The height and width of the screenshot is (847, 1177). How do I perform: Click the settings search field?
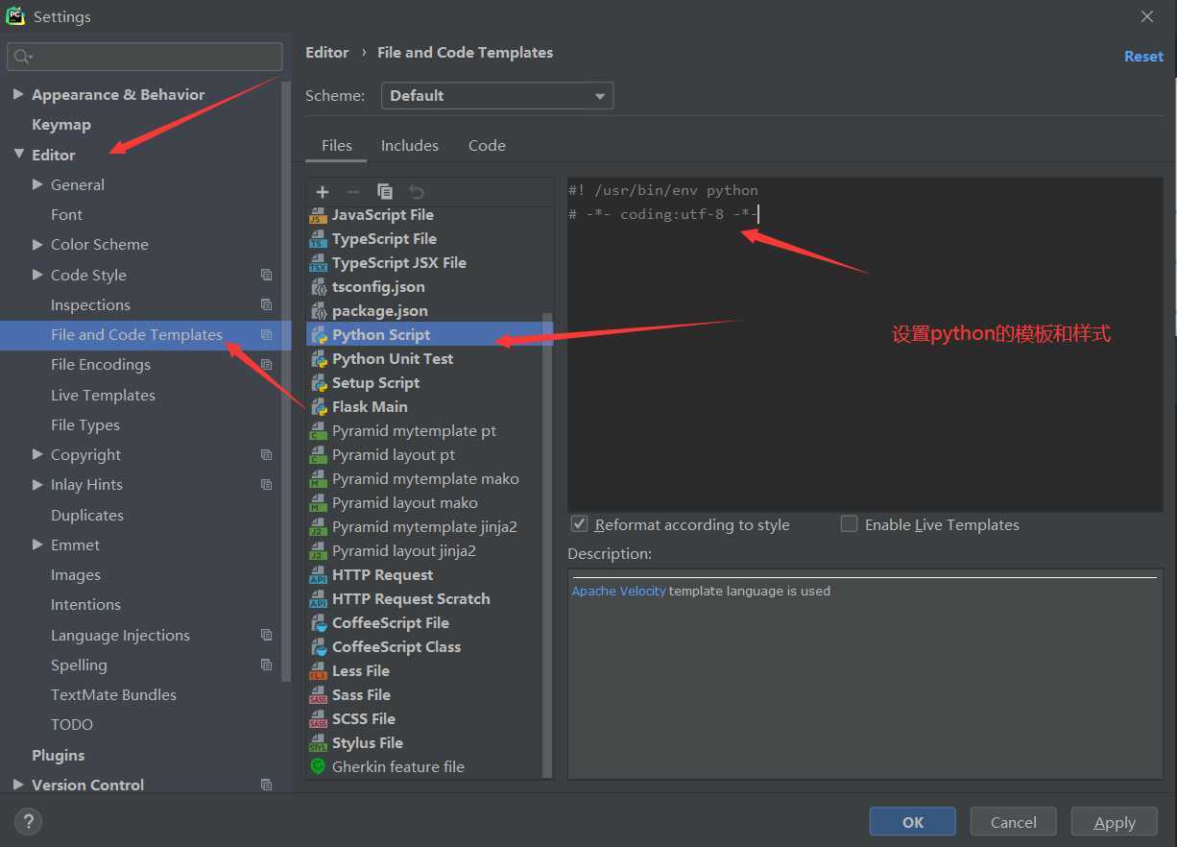145,57
